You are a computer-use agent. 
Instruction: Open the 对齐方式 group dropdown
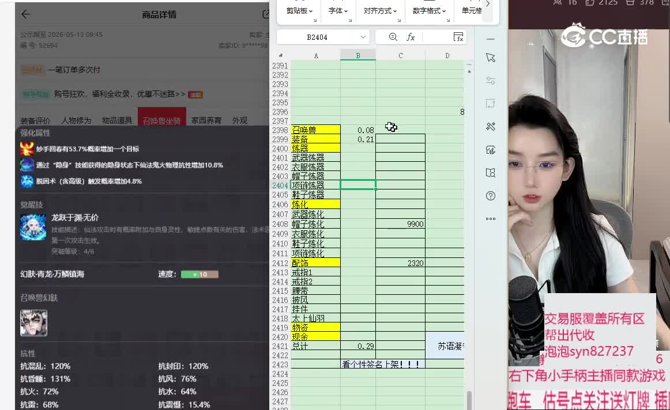click(380, 11)
